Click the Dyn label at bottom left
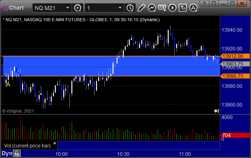 coord(7,154)
